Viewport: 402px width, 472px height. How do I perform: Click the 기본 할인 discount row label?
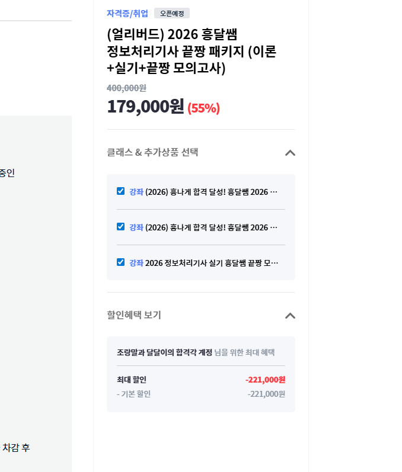(136, 394)
